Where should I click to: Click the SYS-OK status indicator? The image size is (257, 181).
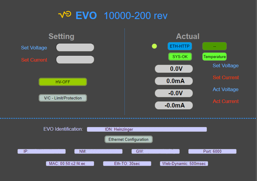pos(180,57)
